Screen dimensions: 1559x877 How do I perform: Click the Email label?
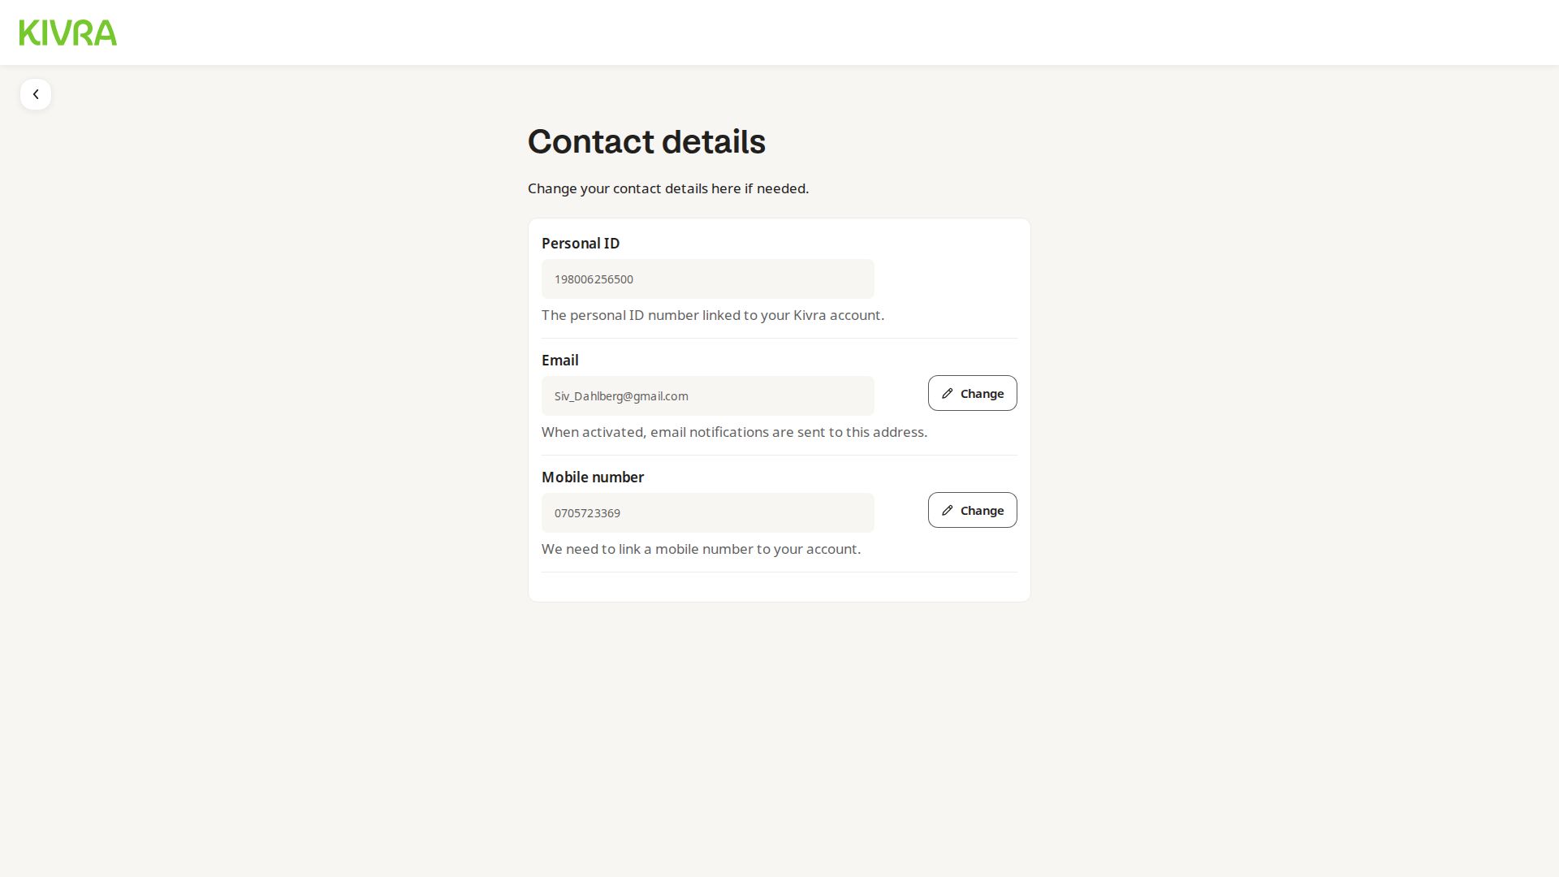coord(559,361)
